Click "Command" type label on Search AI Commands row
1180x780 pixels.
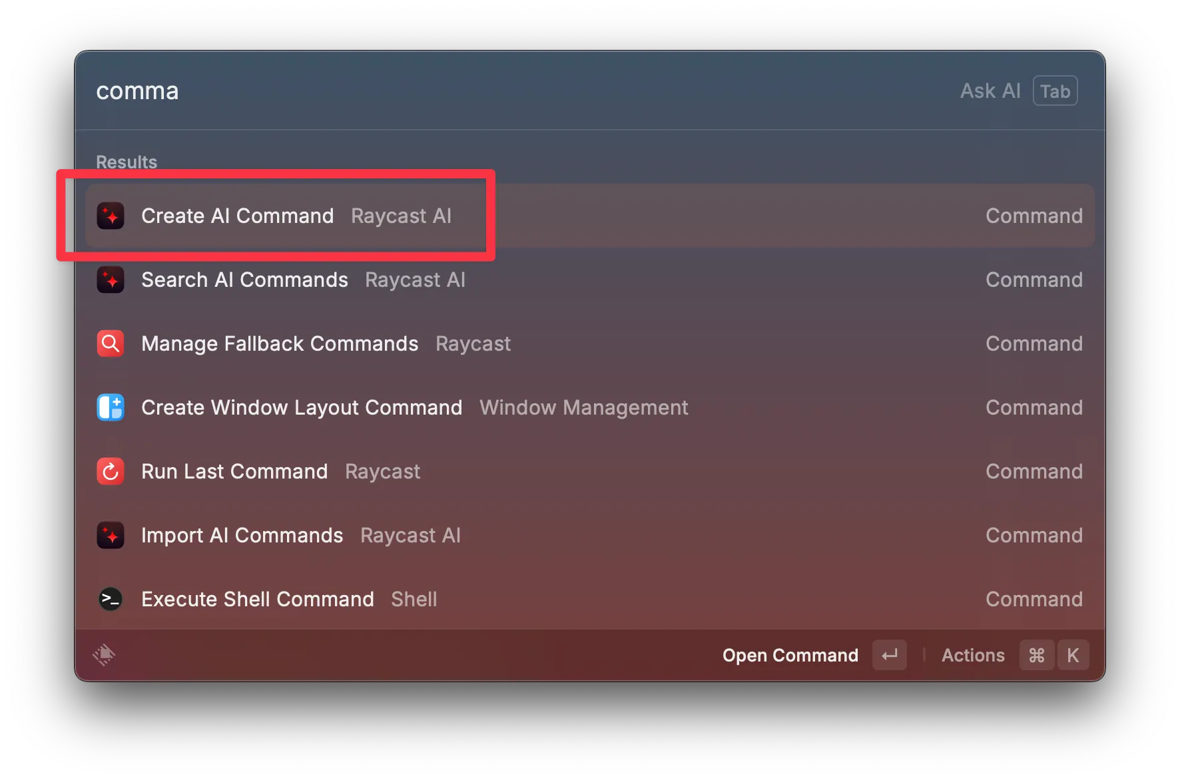click(x=1034, y=280)
